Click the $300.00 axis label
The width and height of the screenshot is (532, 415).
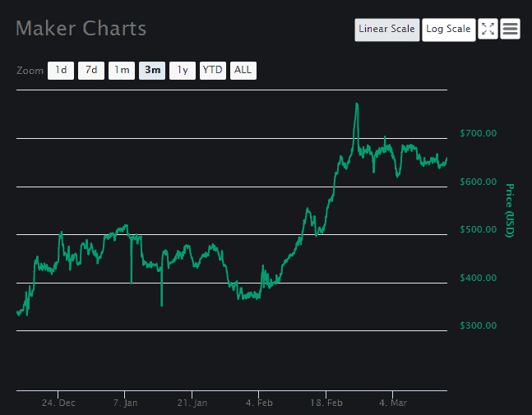pos(478,325)
